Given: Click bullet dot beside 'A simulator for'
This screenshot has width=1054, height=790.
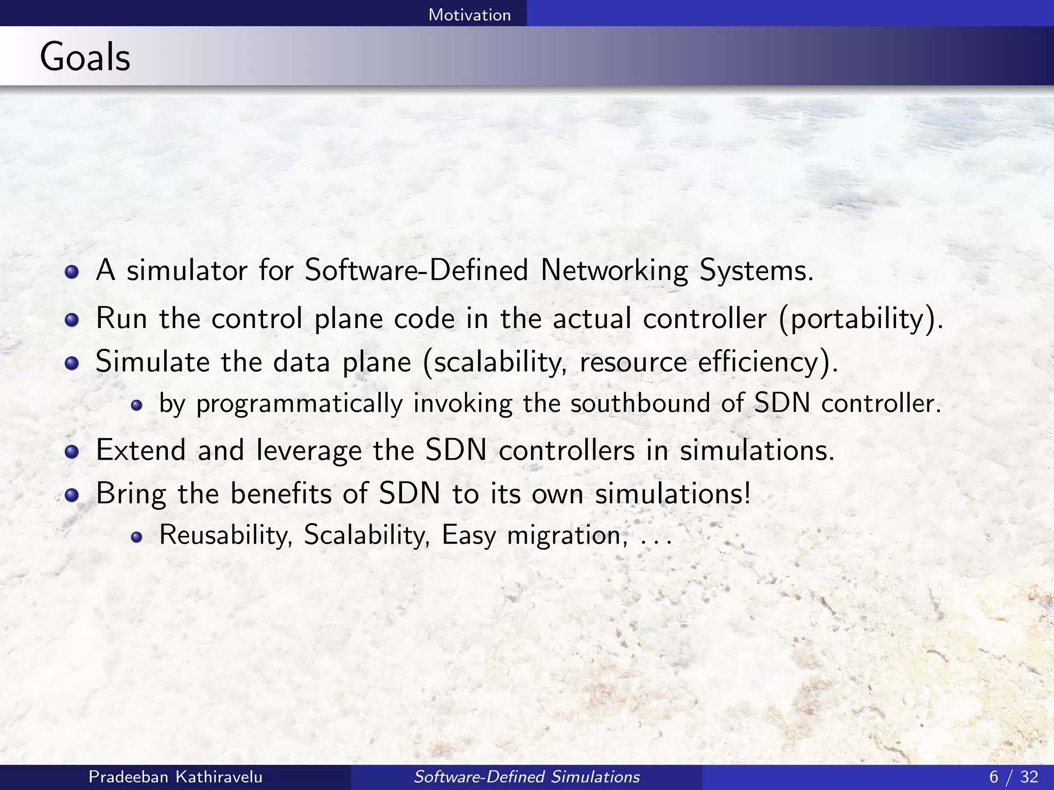Looking at the screenshot, I should point(72,272).
